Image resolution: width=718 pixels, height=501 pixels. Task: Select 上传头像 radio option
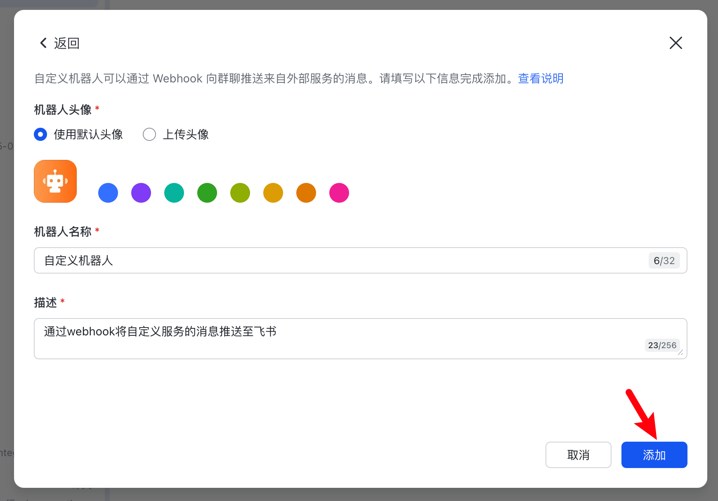point(149,134)
